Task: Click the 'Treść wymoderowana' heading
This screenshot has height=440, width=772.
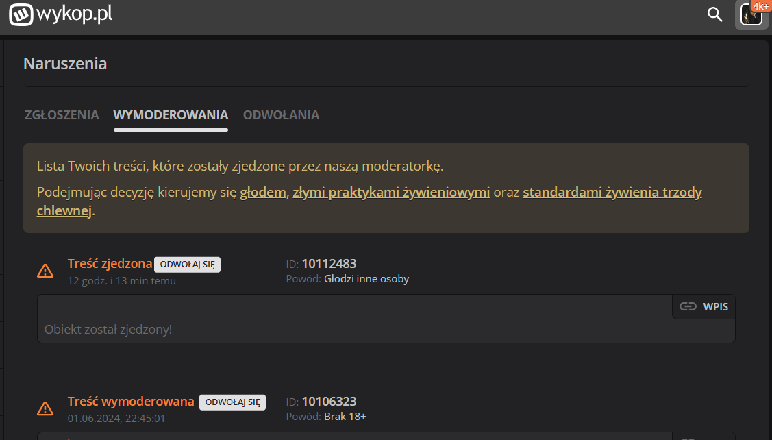Action: (131, 402)
